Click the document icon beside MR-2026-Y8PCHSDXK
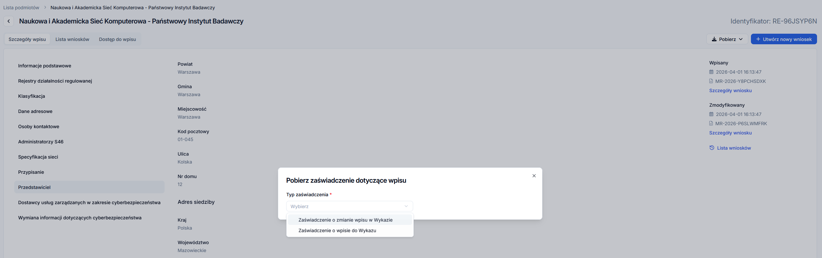The image size is (822, 258). [711, 81]
